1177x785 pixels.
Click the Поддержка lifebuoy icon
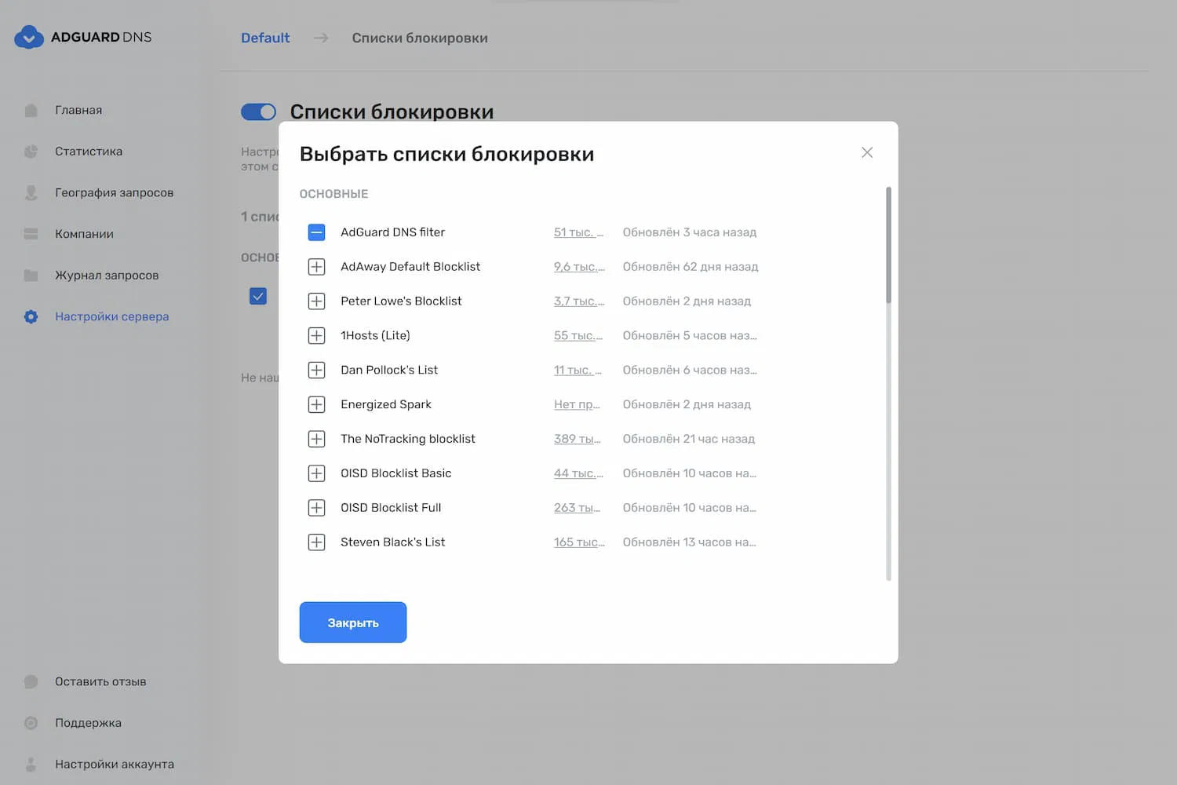point(31,723)
